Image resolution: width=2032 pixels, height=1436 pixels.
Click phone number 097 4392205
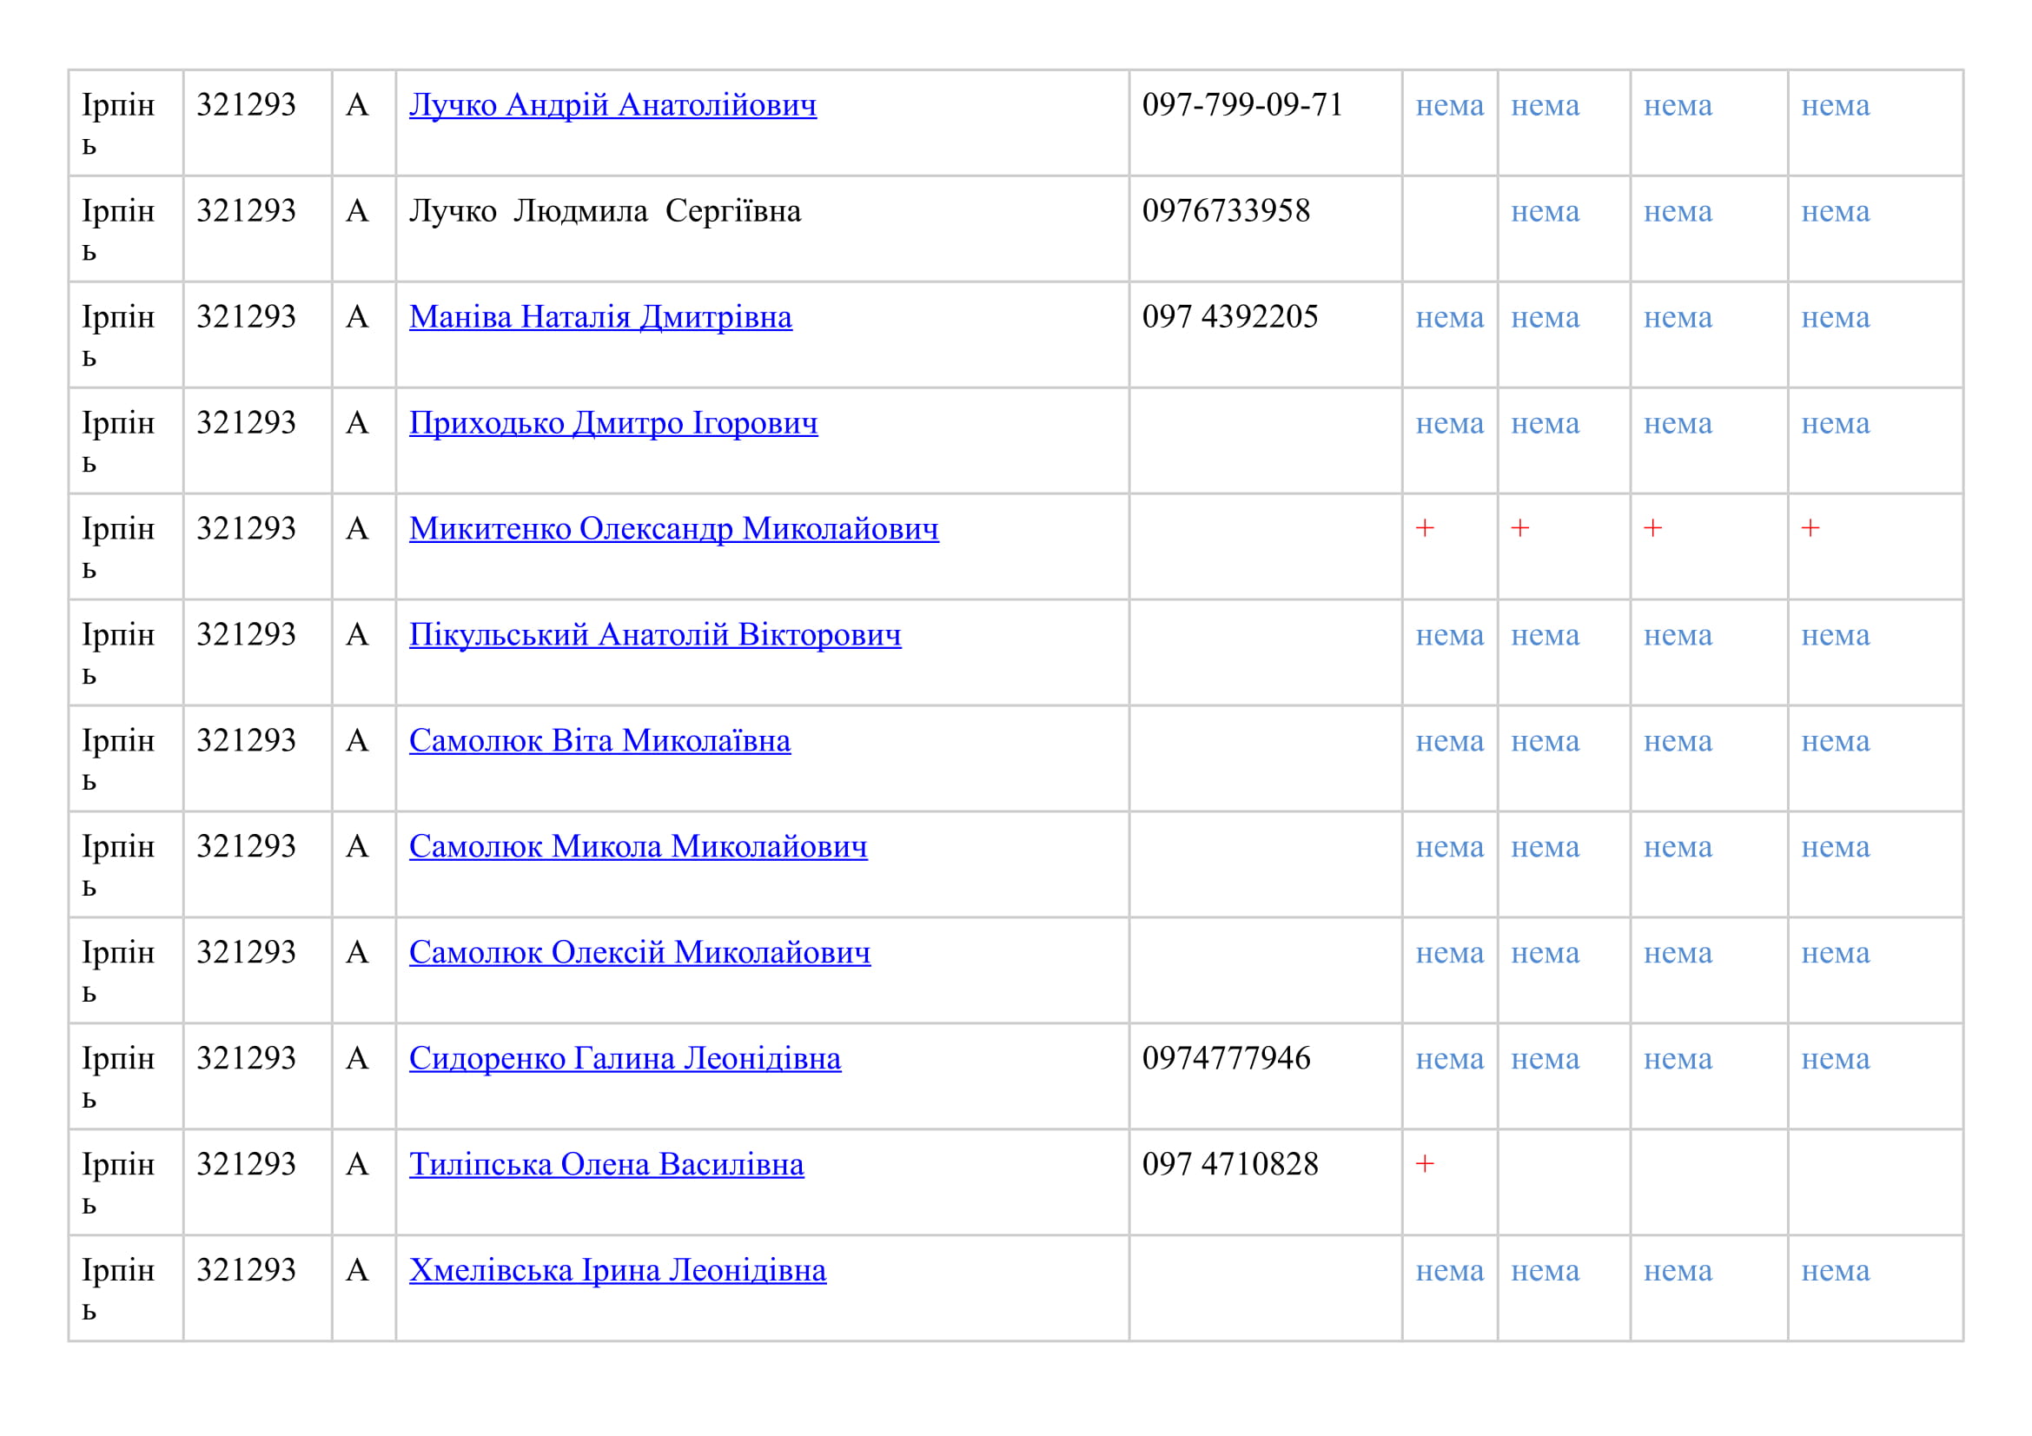click(1229, 317)
